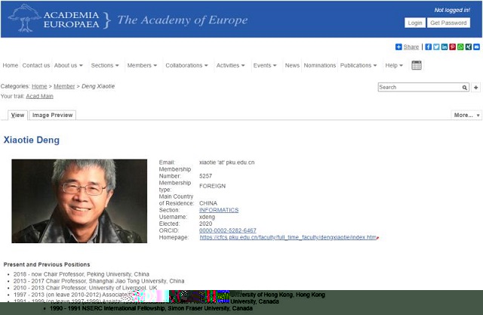Open the calendar icon in navigation bar
The height and width of the screenshot is (315, 483).
417,66
